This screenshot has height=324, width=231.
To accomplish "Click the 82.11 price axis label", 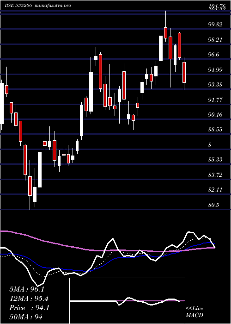I will point(216,190).
